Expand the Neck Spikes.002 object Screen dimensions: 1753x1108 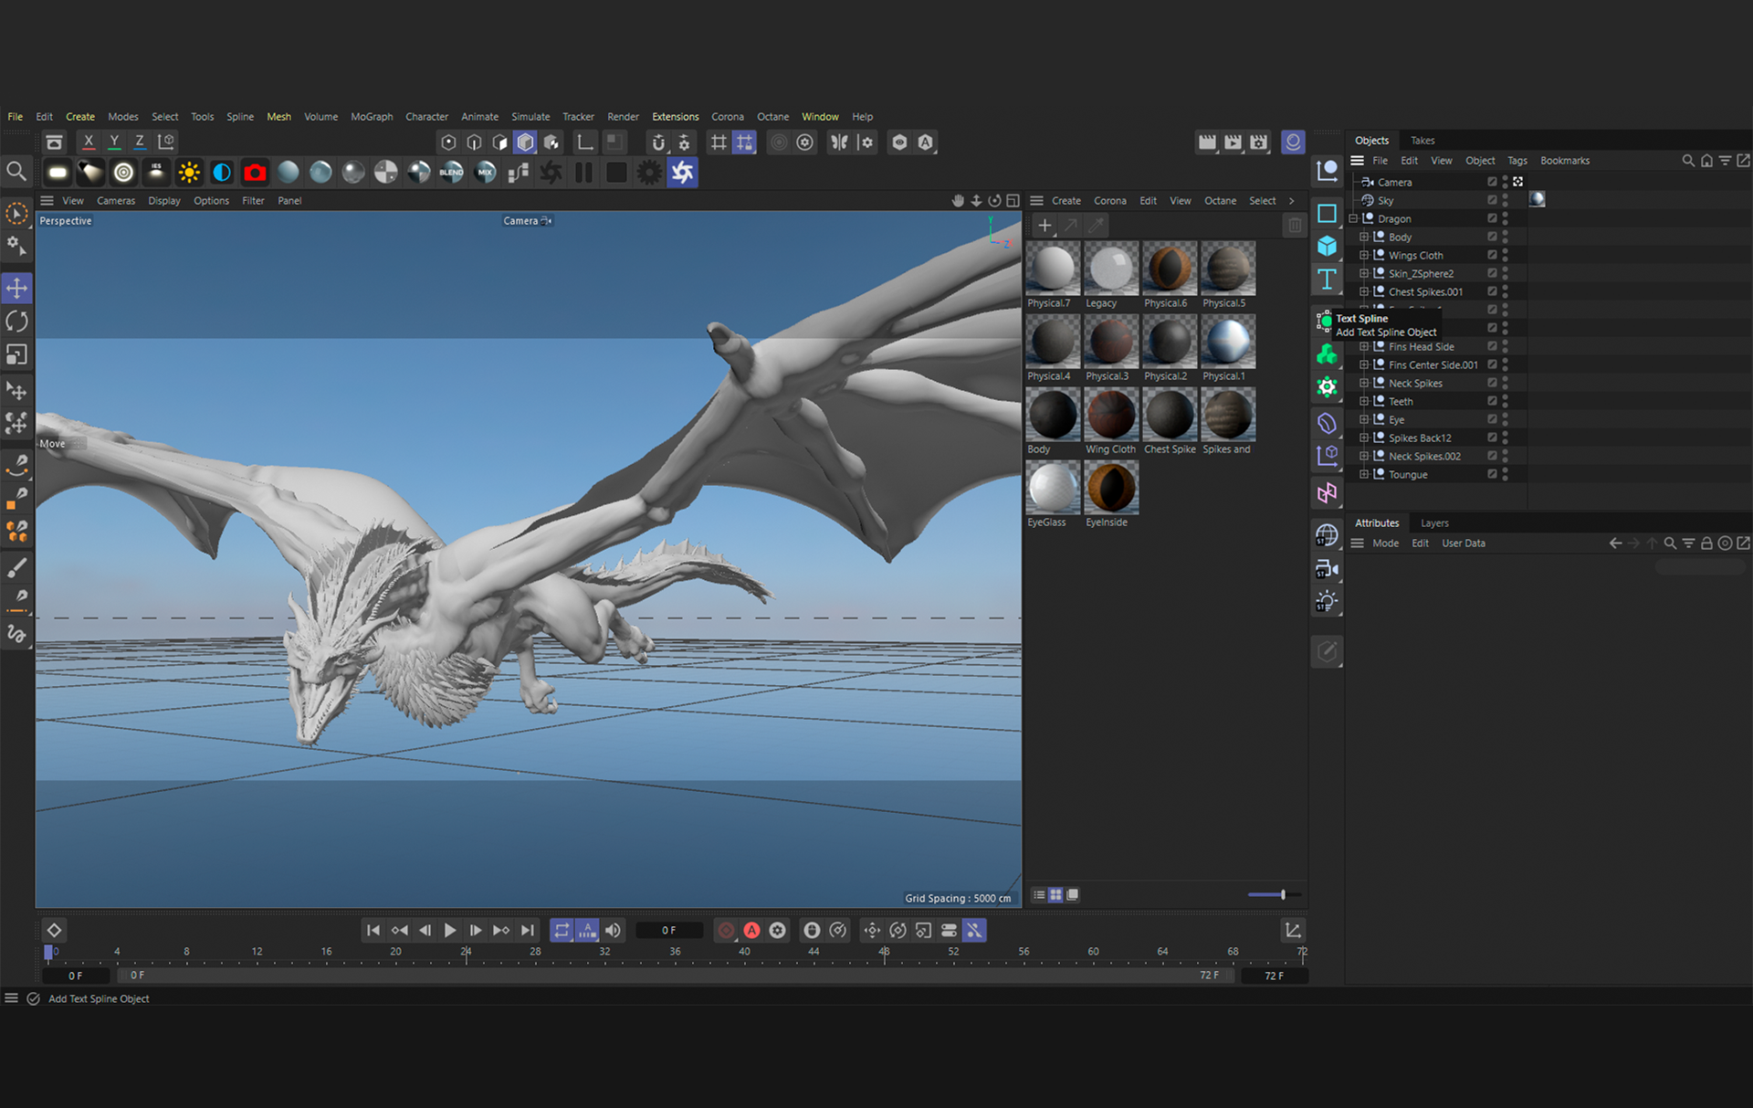[1364, 456]
